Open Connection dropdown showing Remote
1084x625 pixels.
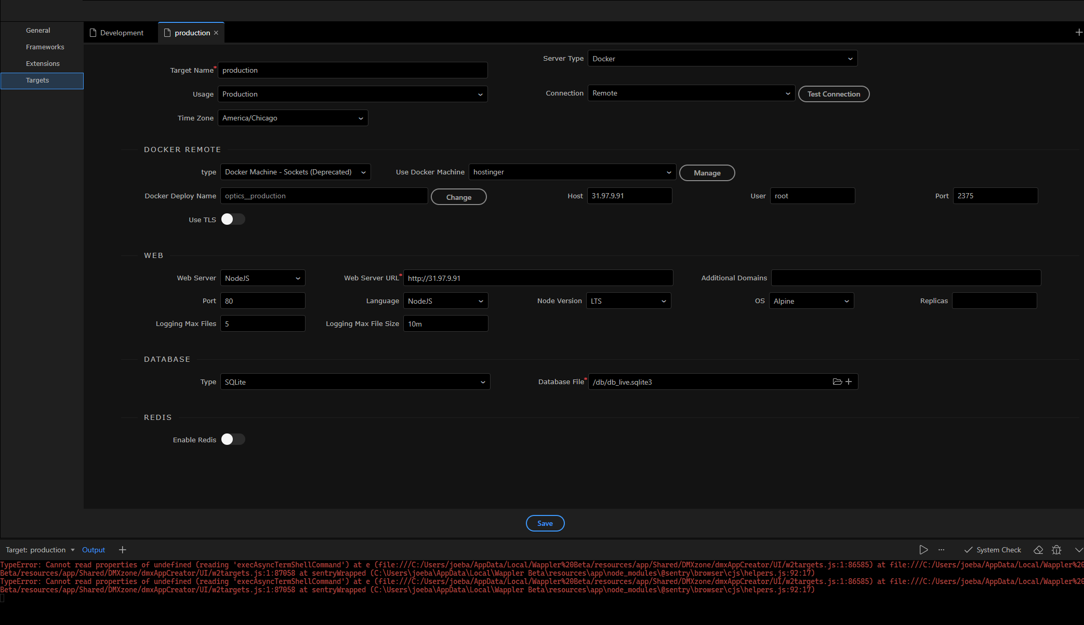coord(691,93)
